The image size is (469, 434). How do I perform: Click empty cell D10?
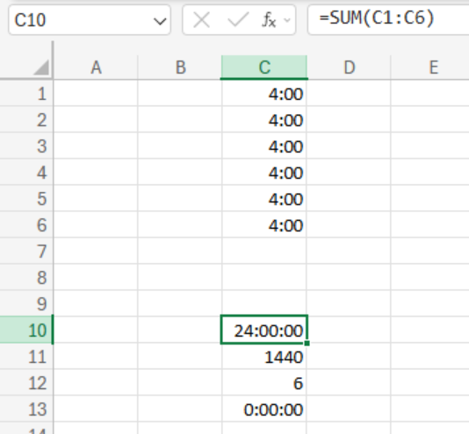[x=349, y=330]
